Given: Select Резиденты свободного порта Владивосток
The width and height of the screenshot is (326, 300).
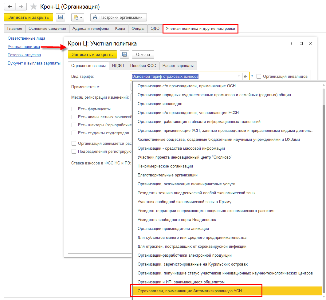Looking at the screenshot, I should point(227,220).
